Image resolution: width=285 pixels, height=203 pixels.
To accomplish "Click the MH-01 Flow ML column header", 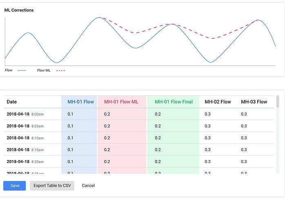I will [121, 102].
